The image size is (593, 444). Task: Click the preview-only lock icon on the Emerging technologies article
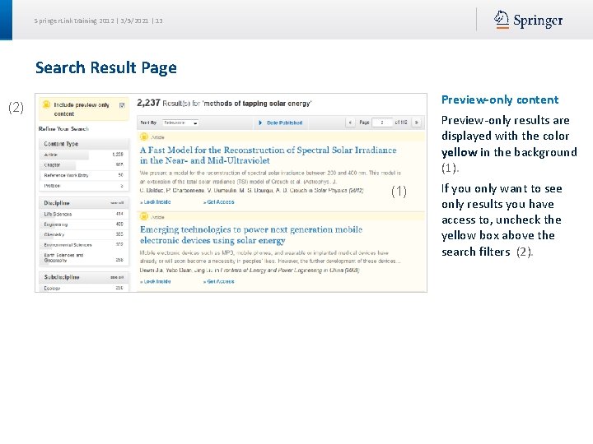(x=143, y=217)
